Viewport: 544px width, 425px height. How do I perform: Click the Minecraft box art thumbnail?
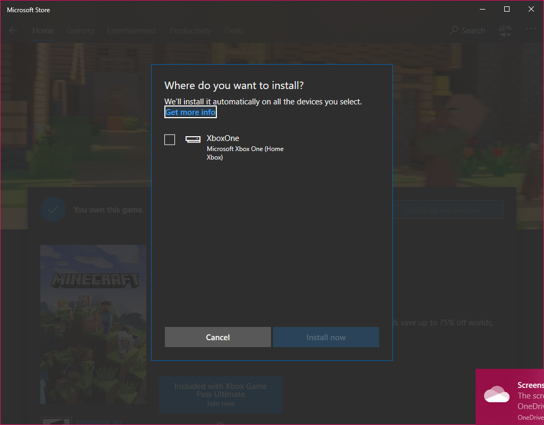tap(93, 324)
